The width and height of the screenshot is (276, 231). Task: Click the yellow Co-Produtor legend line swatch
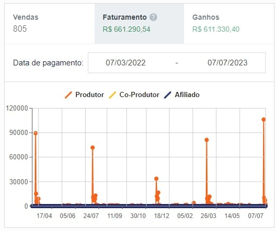point(112,95)
